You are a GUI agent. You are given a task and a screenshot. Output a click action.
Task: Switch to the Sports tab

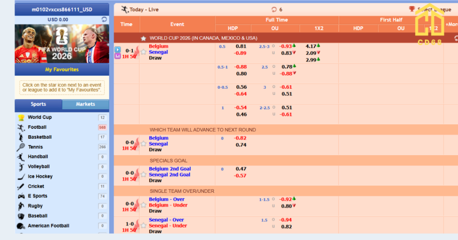(38, 104)
